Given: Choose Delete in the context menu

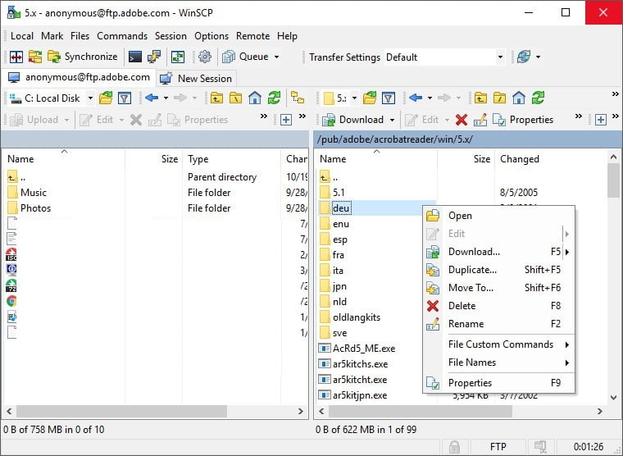Looking at the screenshot, I should (498, 306).
